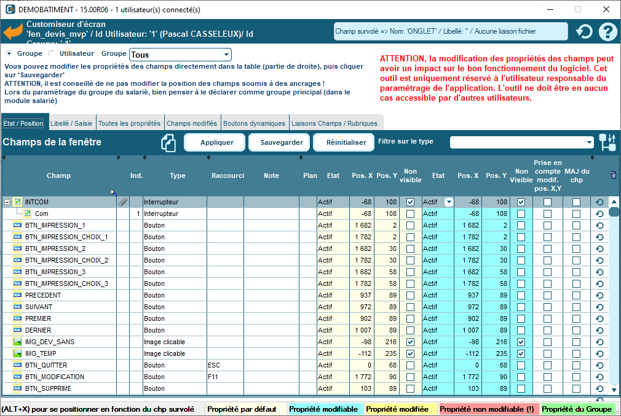Click the sort/hierarchy icon near Filtre sur le type

tap(607, 142)
